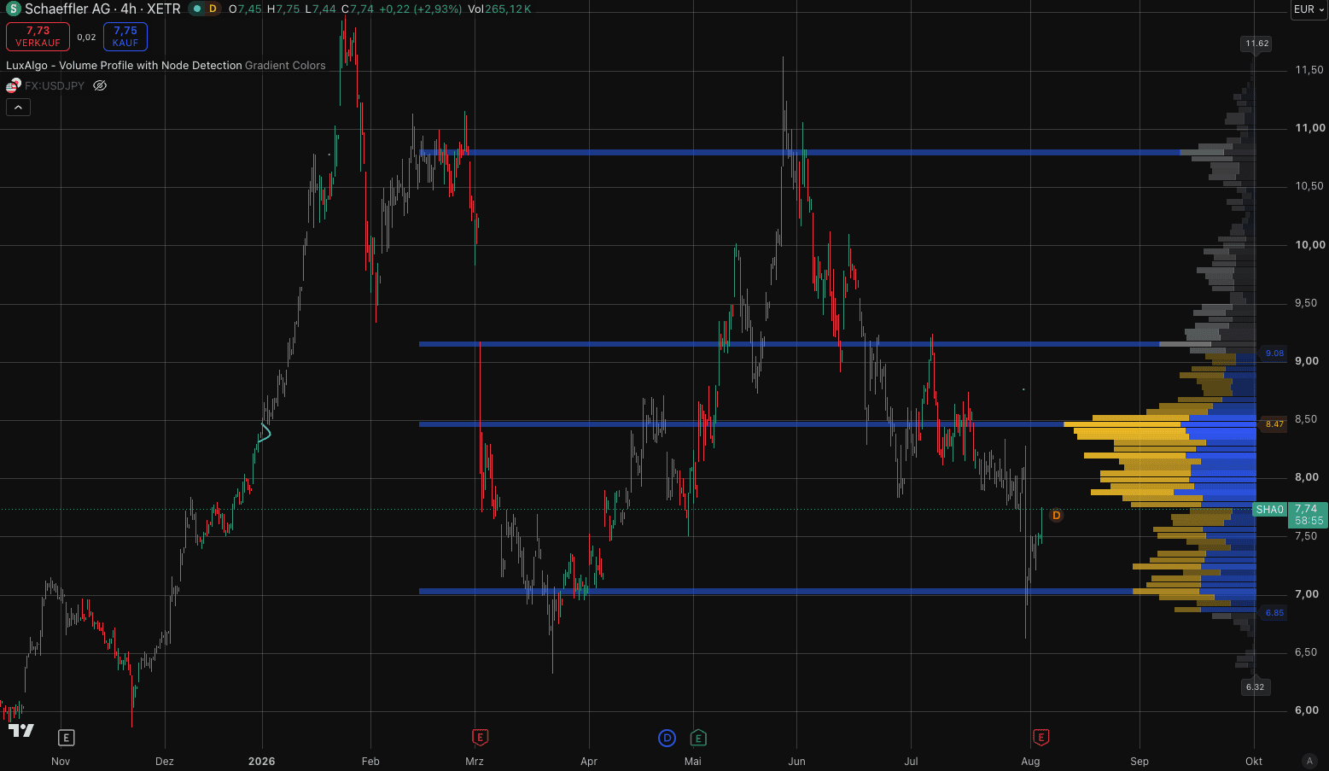Viewport: 1329px width, 771px height.
Task: Select the blue node line near the 7,00 level
Action: point(775,591)
